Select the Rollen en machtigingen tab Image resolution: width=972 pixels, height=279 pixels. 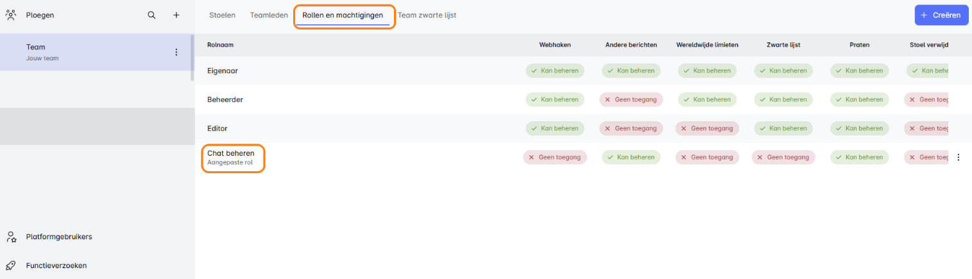pyautogui.click(x=343, y=15)
